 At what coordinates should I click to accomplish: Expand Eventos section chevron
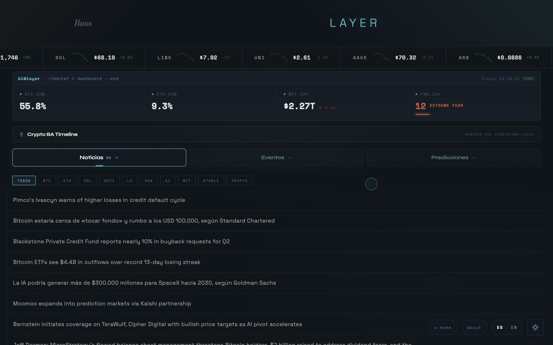tap(290, 158)
